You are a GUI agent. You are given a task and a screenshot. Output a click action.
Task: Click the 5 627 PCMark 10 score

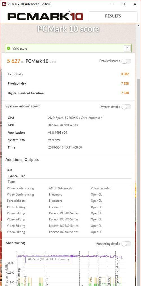pyautogui.click(x=14, y=61)
